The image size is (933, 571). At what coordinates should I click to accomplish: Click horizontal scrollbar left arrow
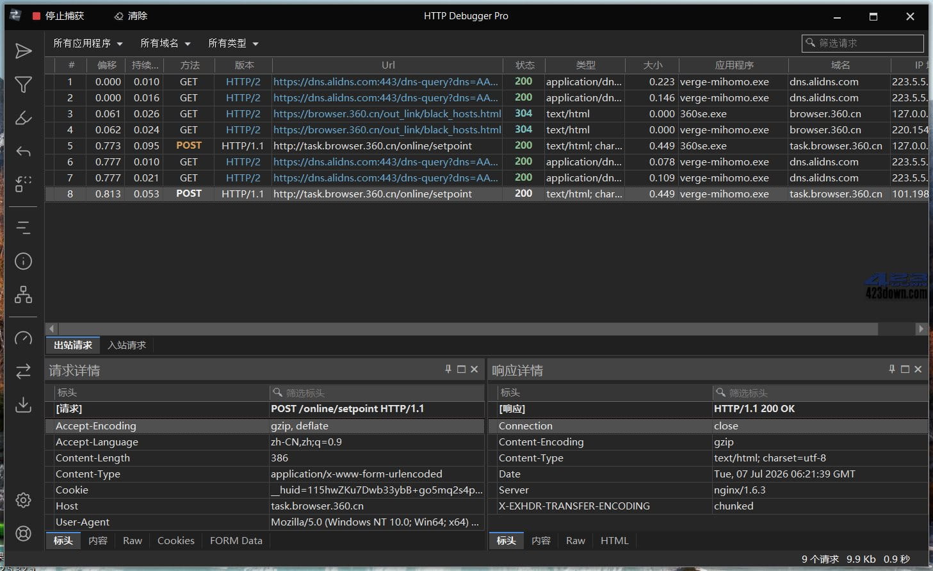coord(52,329)
